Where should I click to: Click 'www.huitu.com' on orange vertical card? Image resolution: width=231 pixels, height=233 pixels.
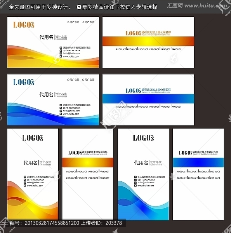tap(35, 186)
